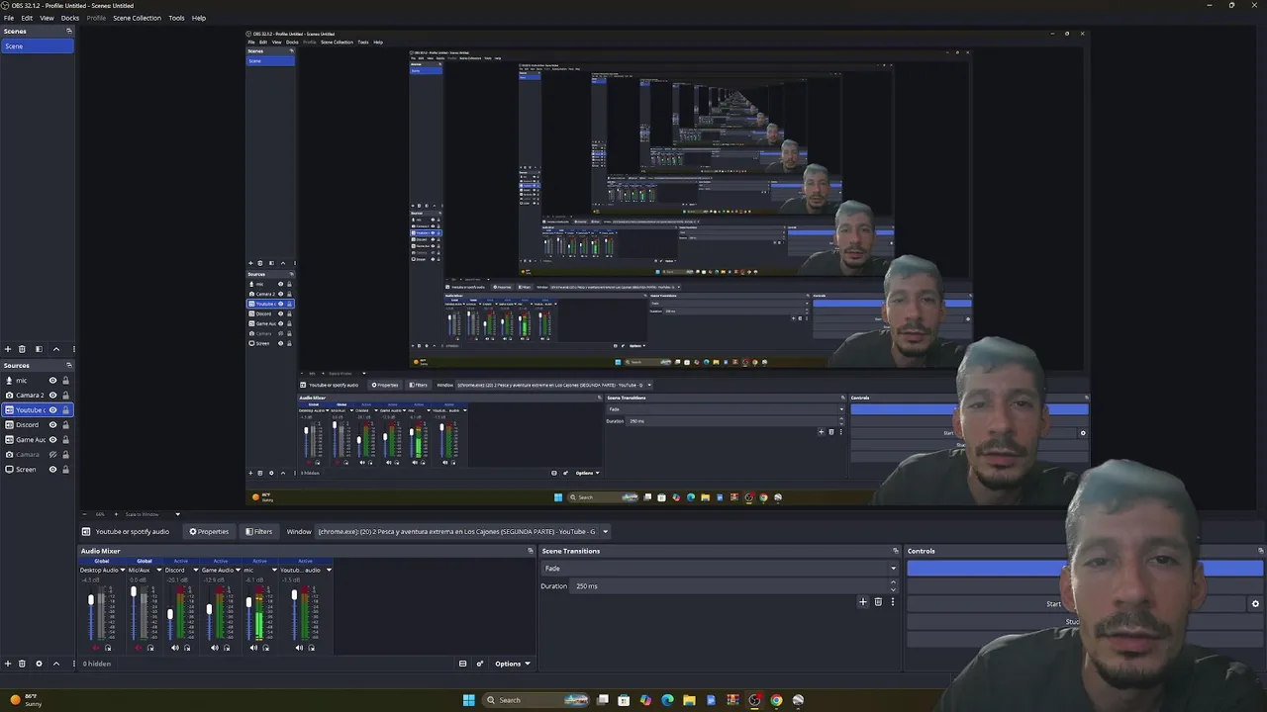Hide the Discord source
Screen dimensions: 1267x712
pyautogui.click(x=53, y=425)
